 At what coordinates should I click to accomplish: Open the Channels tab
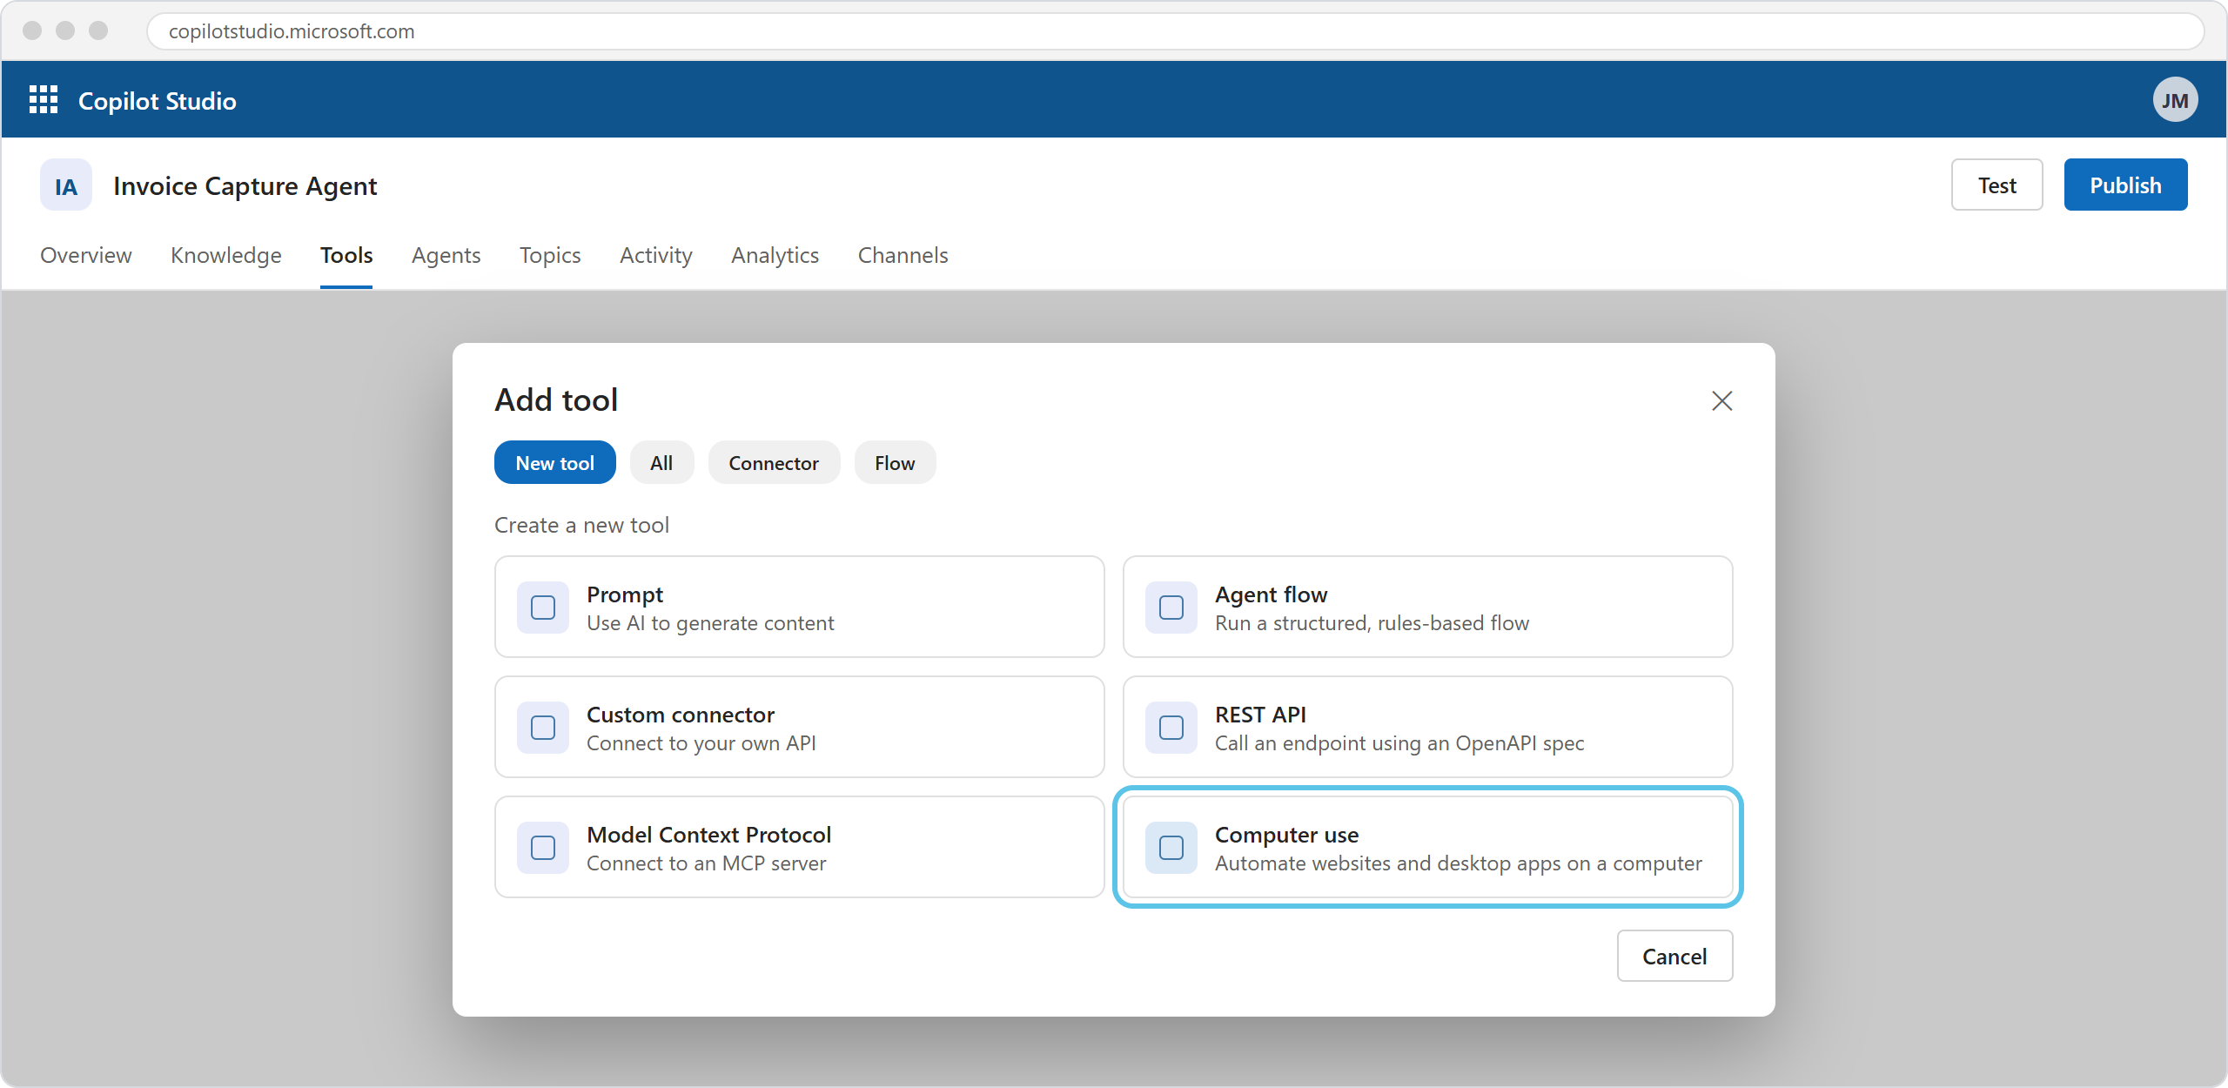(903, 255)
